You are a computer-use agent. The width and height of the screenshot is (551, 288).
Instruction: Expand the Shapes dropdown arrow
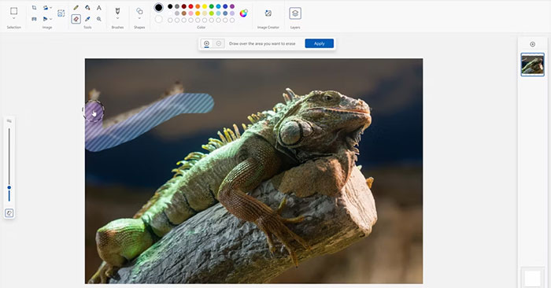click(x=139, y=18)
